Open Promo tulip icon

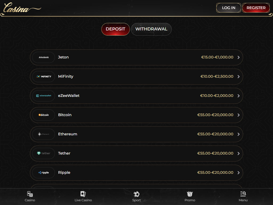(x=190, y=194)
